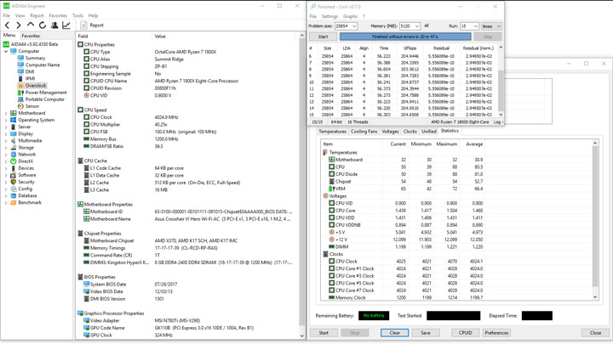Switch to the Cooling Fans tab
This screenshot has height=344, width=613.
tap(364, 132)
